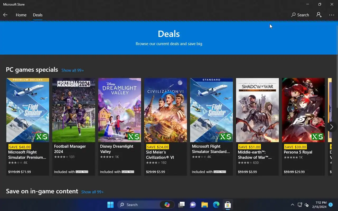
Task: Go back with the back arrow
Action: point(5,15)
